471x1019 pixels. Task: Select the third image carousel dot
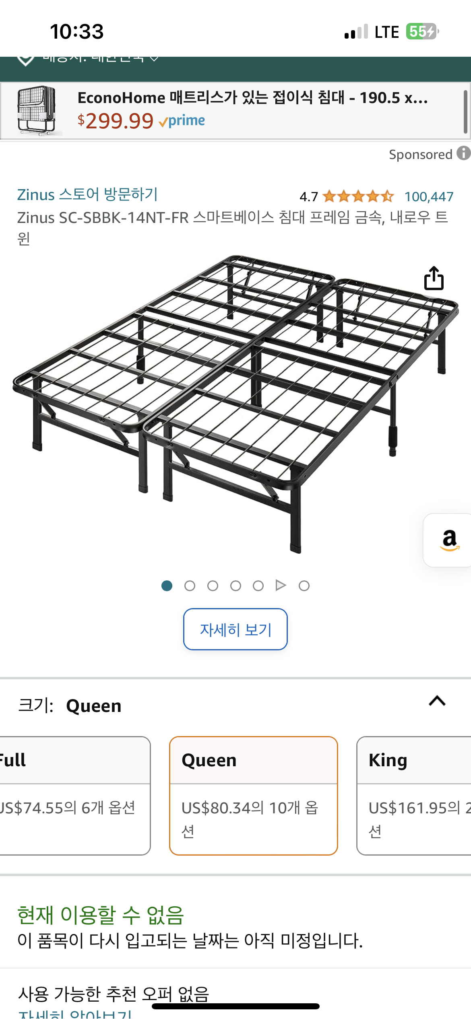(x=213, y=586)
